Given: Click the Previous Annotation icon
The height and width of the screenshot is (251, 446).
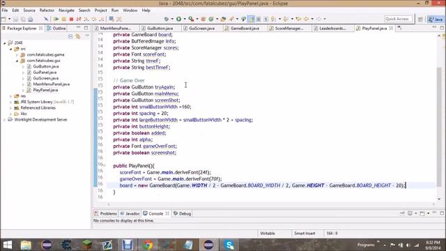Looking at the screenshot, I should pos(286,19).
